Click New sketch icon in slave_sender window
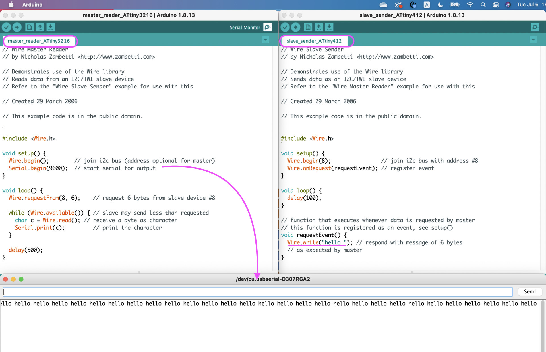 click(308, 27)
